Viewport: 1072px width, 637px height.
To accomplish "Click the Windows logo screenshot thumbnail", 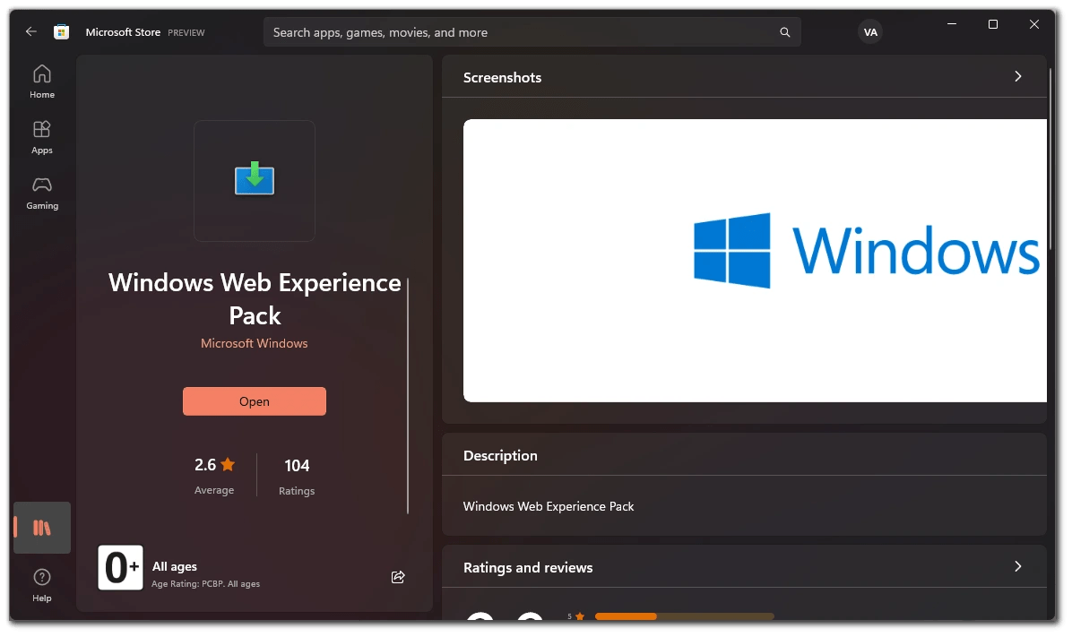I will (755, 261).
